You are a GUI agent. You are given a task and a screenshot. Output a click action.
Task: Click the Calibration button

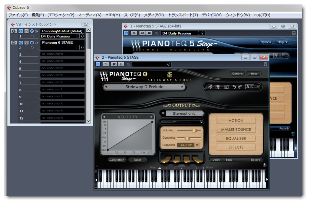pyautogui.click(x=117, y=160)
